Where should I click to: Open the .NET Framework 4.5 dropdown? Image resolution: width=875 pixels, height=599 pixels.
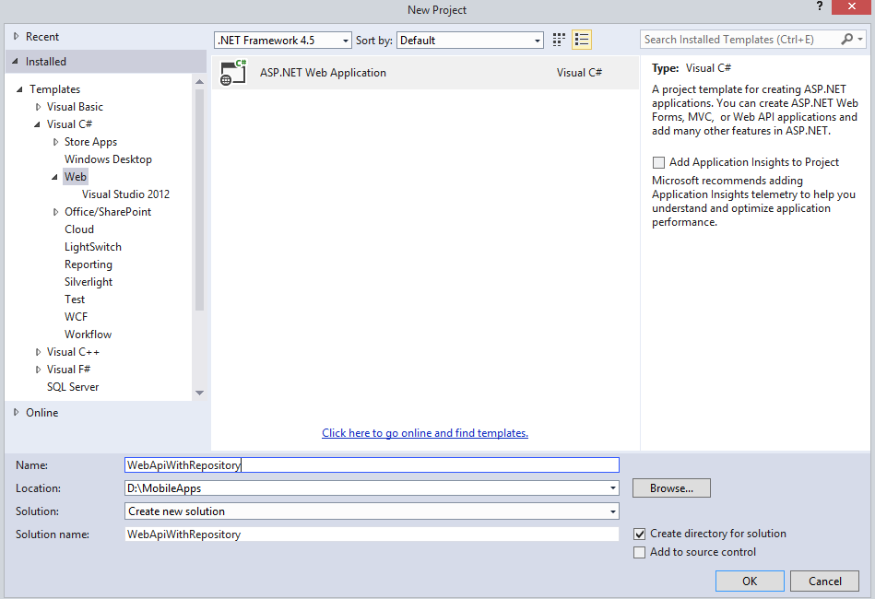pos(283,41)
